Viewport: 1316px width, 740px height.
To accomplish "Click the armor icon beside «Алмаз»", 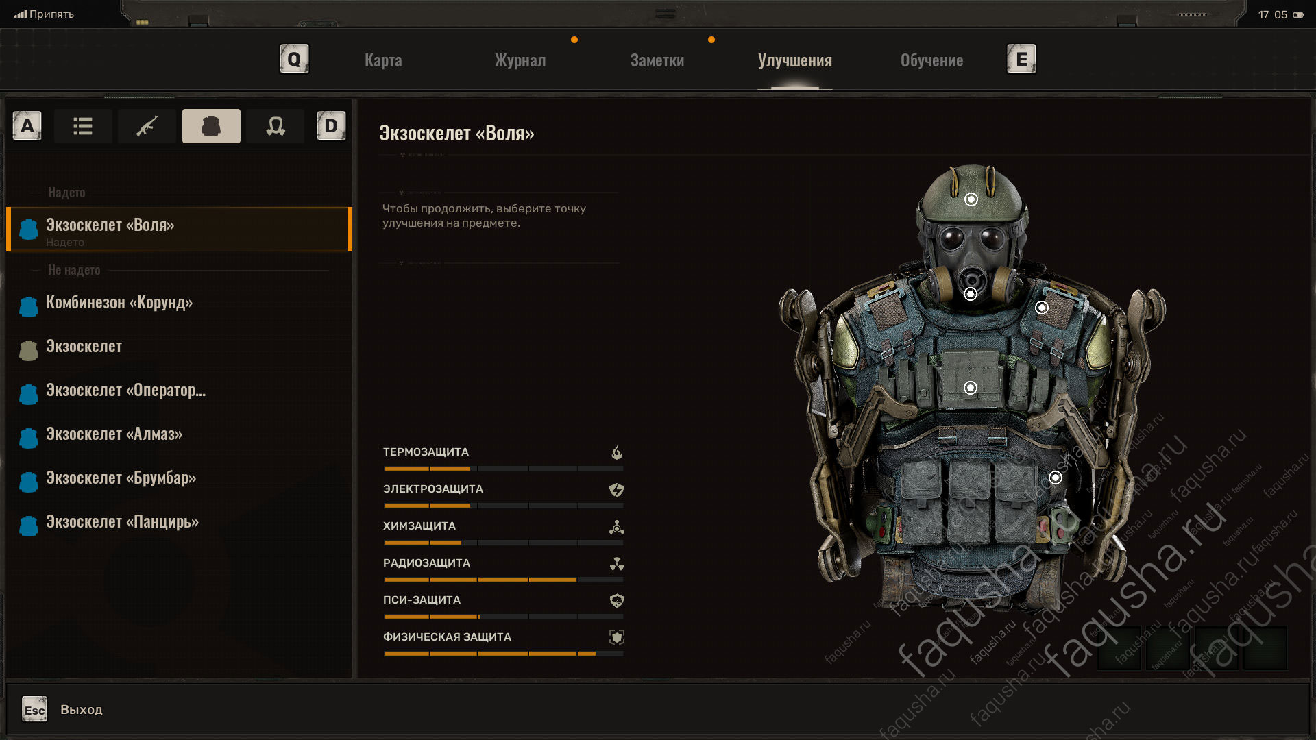I will point(29,439).
